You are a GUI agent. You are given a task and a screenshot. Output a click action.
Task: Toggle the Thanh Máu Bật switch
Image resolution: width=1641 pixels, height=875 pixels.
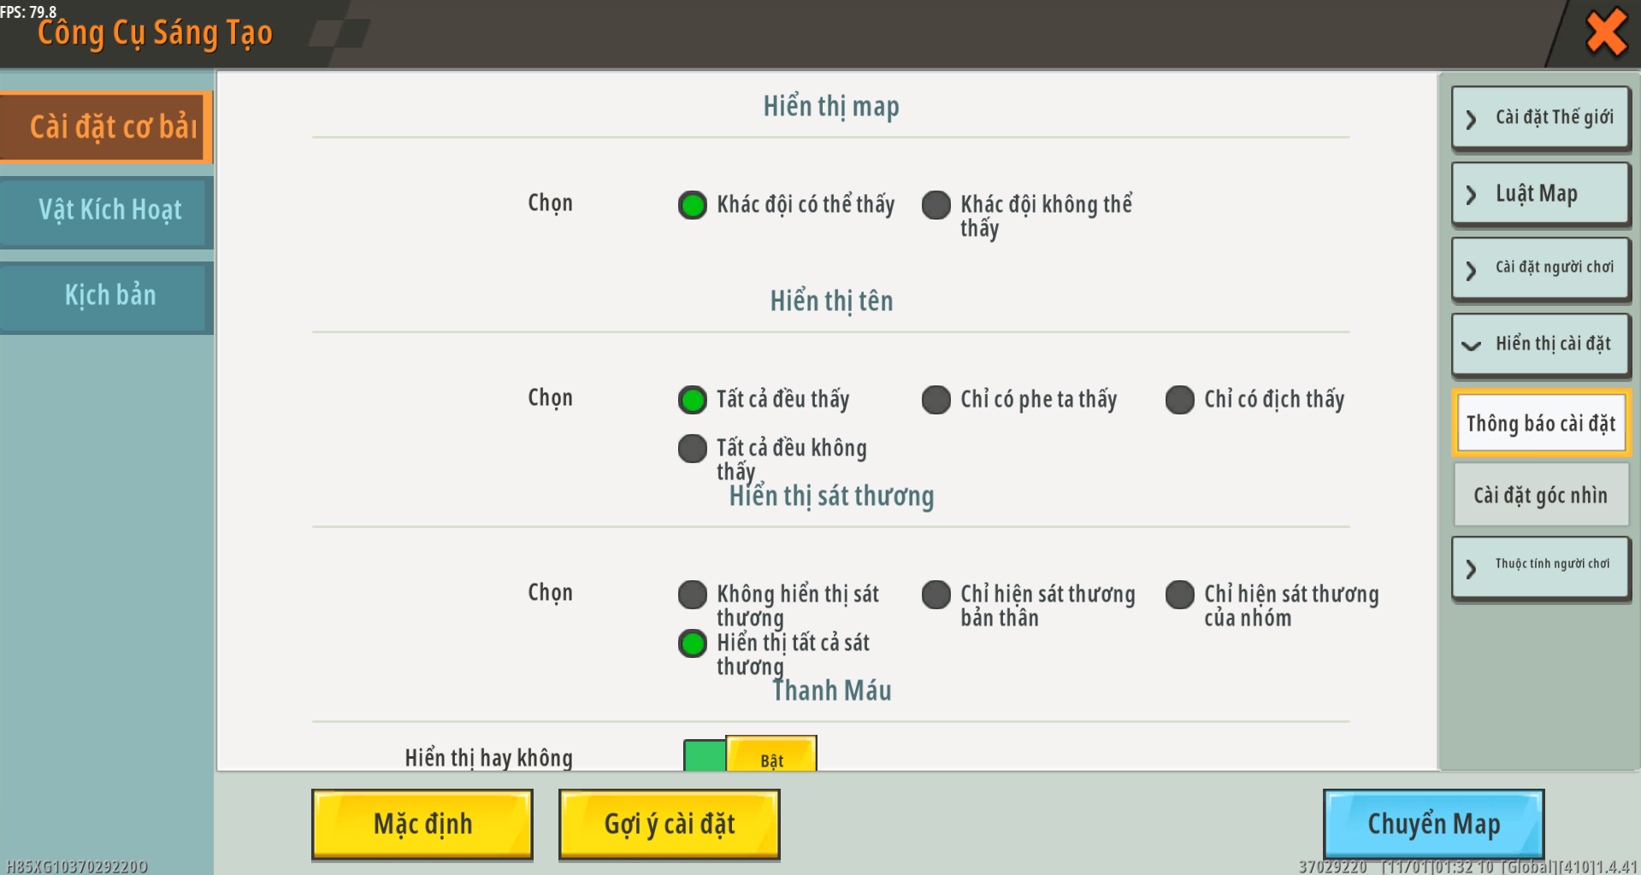click(750, 755)
